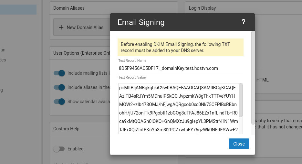
Task: Click the HTML label behind the dialog
Action: (x=262, y=80)
